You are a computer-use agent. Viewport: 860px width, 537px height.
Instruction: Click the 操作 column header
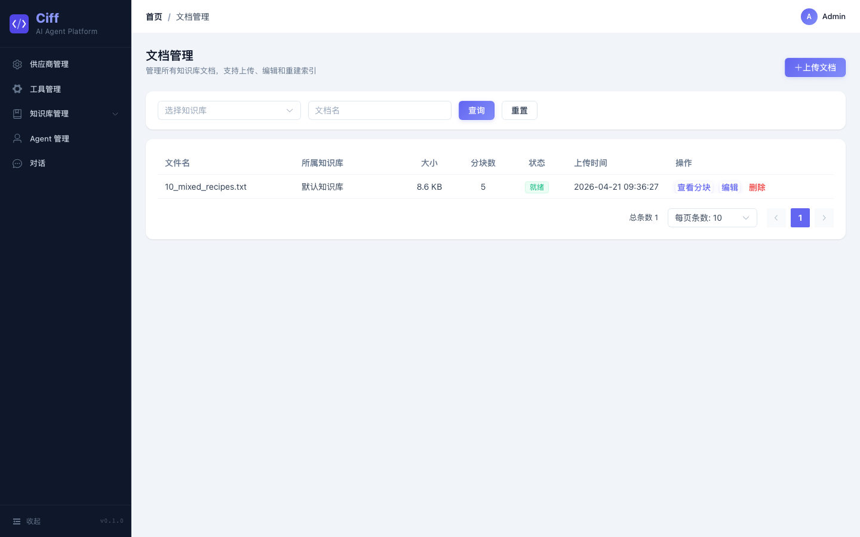(x=684, y=163)
